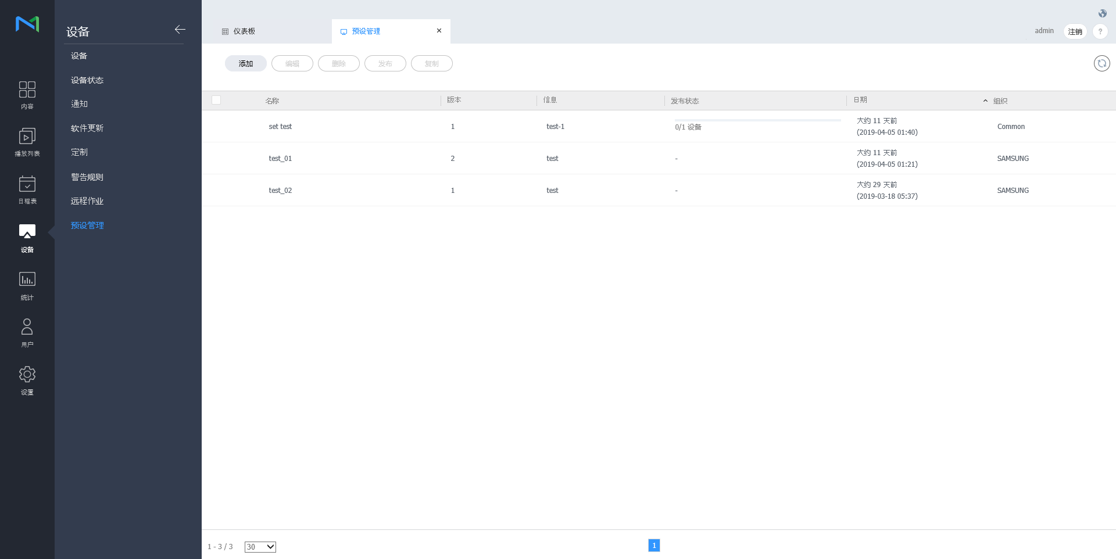This screenshot has height=559, width=1116.
Task: Open the 统计 statistics icon
Action: click(27, 285)
